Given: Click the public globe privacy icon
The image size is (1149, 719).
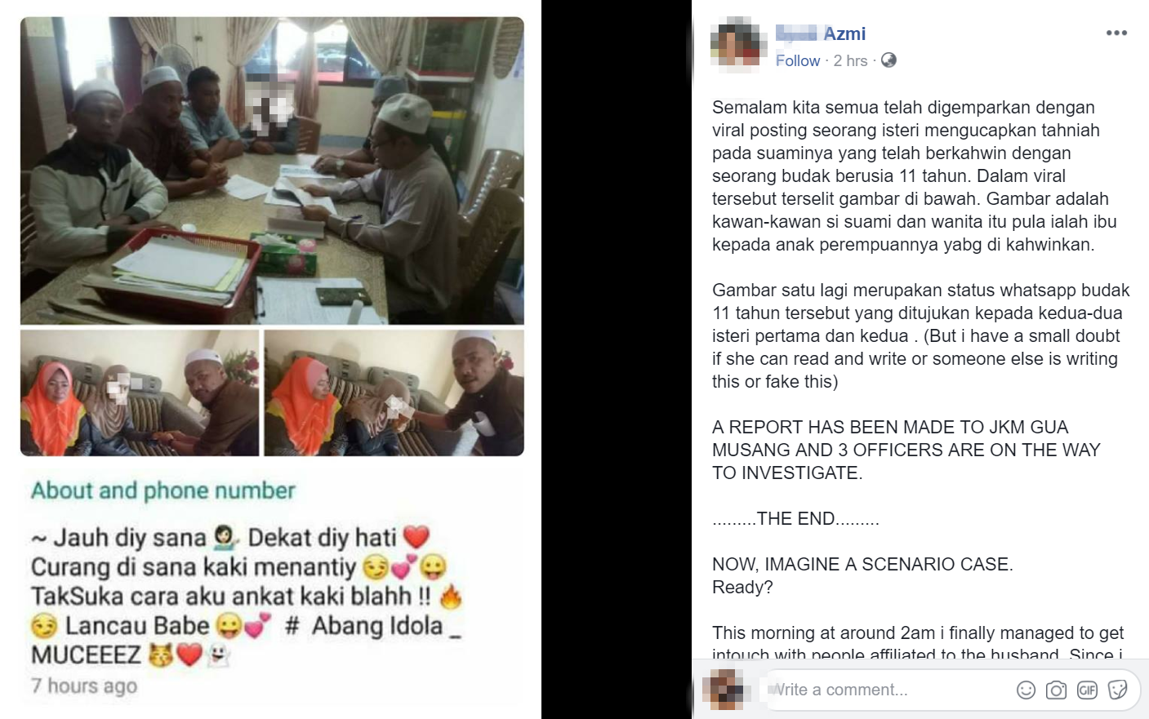Looking at the screenshot, I should click(x=888, y=60).
